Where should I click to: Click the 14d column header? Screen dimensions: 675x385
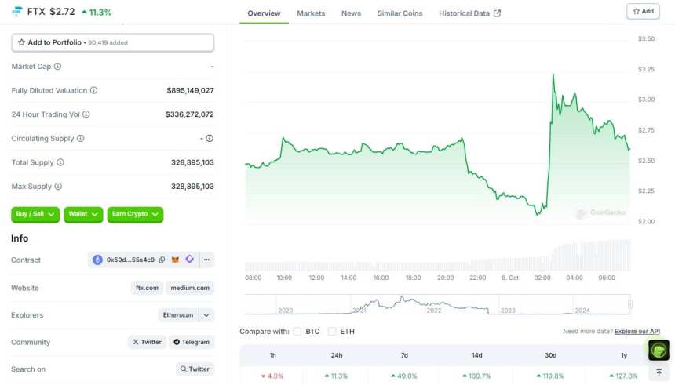click(477, 355)
